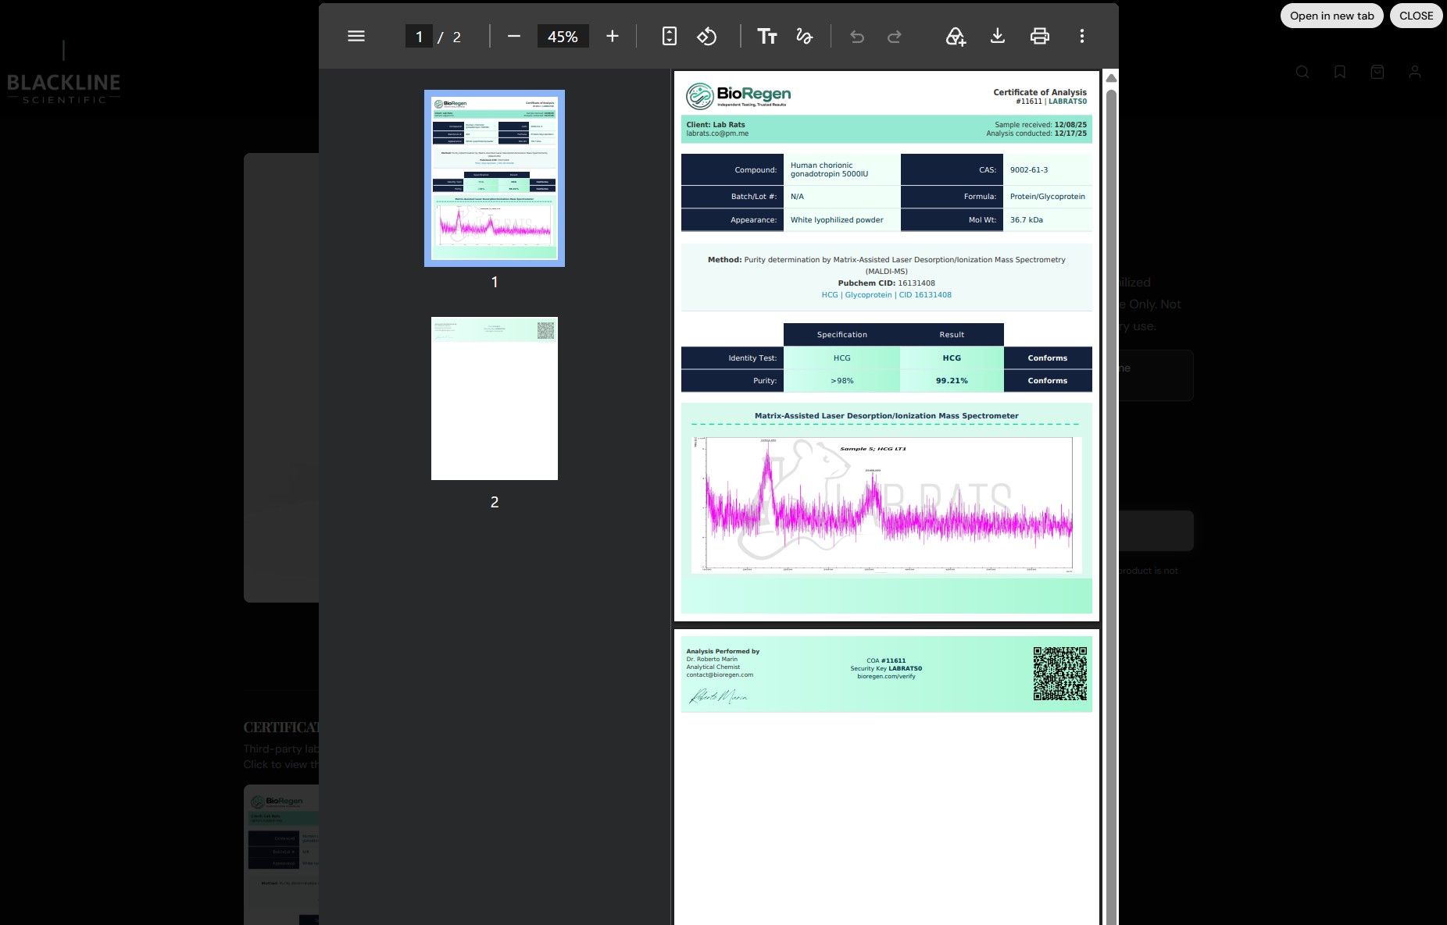Click the labrats.co@pm.me email text
The width and height of the screenshot is (1447, 925).
click(x=717, y=133)
